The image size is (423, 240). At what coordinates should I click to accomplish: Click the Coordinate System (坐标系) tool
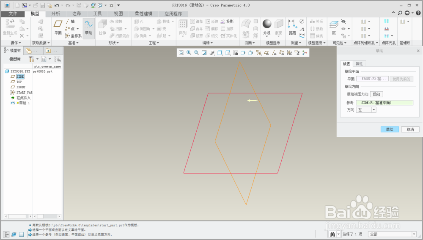click(73, 36)
